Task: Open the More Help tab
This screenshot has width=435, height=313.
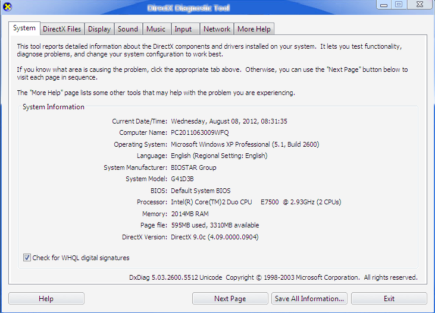Action: click(254, 29)
